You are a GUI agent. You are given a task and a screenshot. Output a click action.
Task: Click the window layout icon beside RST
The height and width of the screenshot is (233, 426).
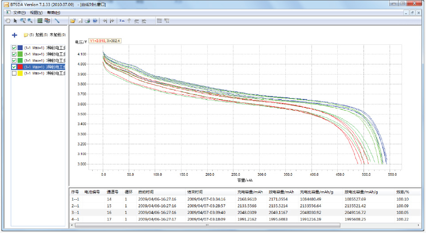pyautogui.click(x=47, y=21)
